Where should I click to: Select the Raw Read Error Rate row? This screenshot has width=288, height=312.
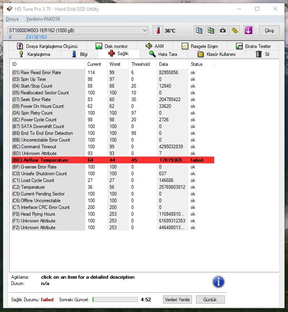point(113,73)
